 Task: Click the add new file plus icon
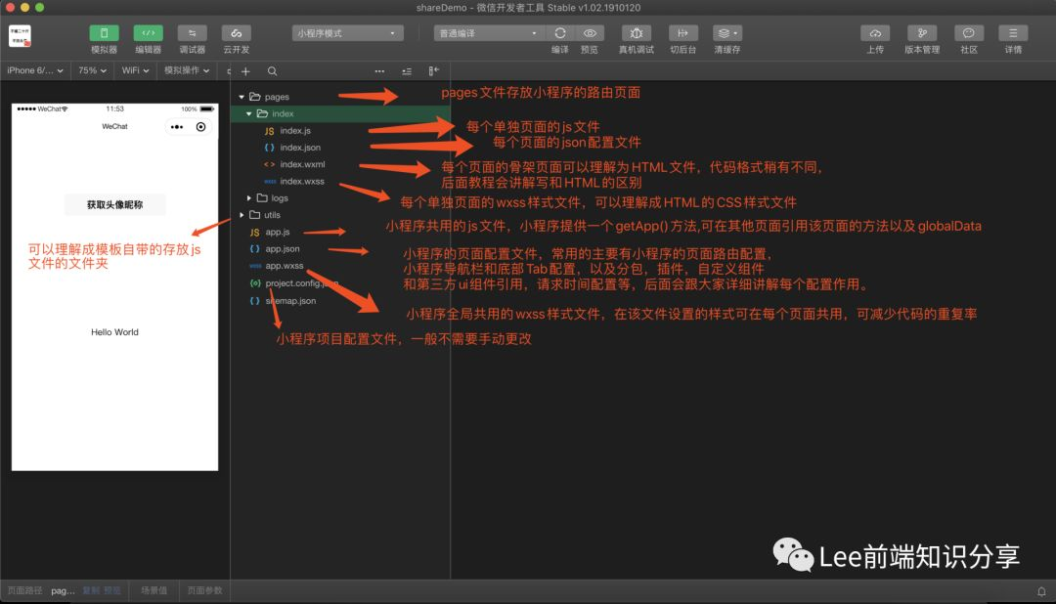tap(245, 71)
